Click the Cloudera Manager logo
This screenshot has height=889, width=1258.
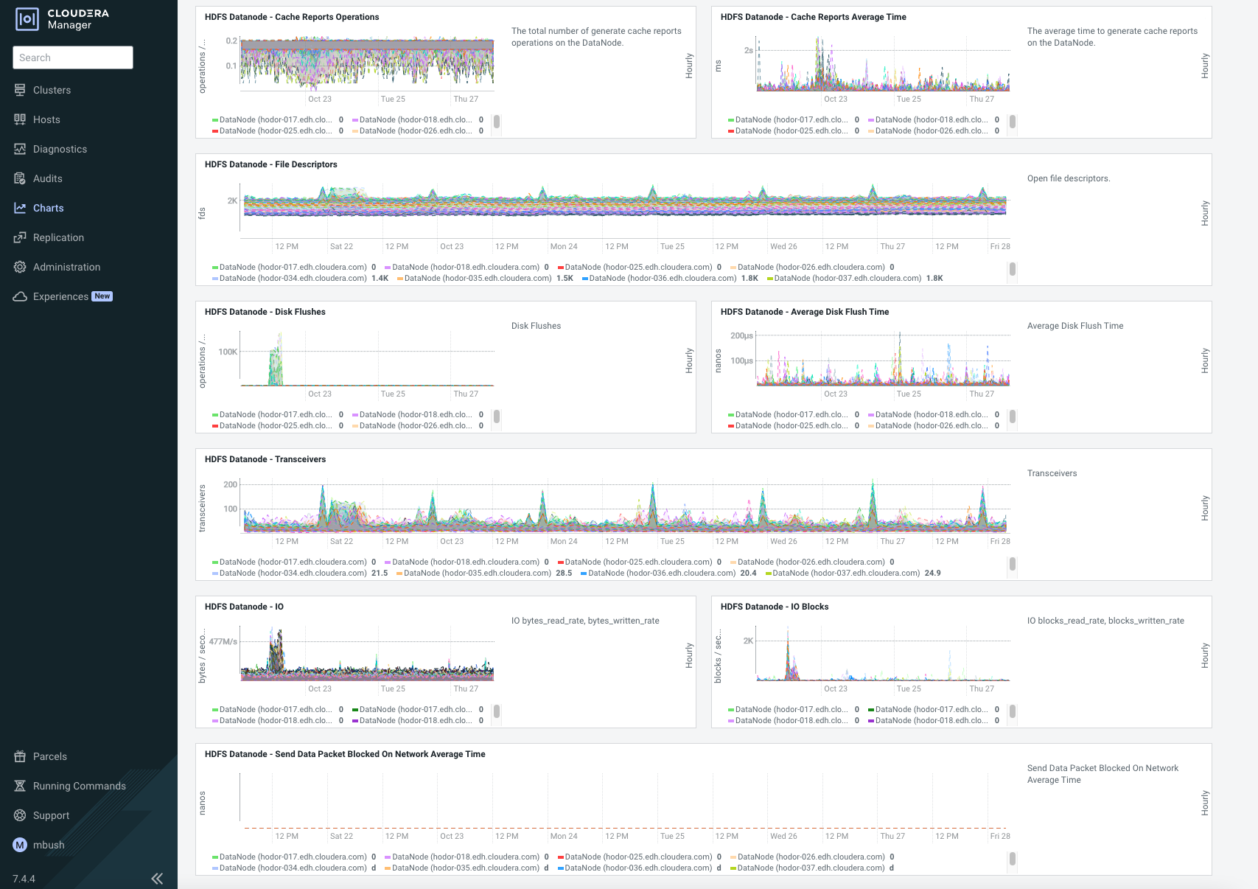pos(28,20)
